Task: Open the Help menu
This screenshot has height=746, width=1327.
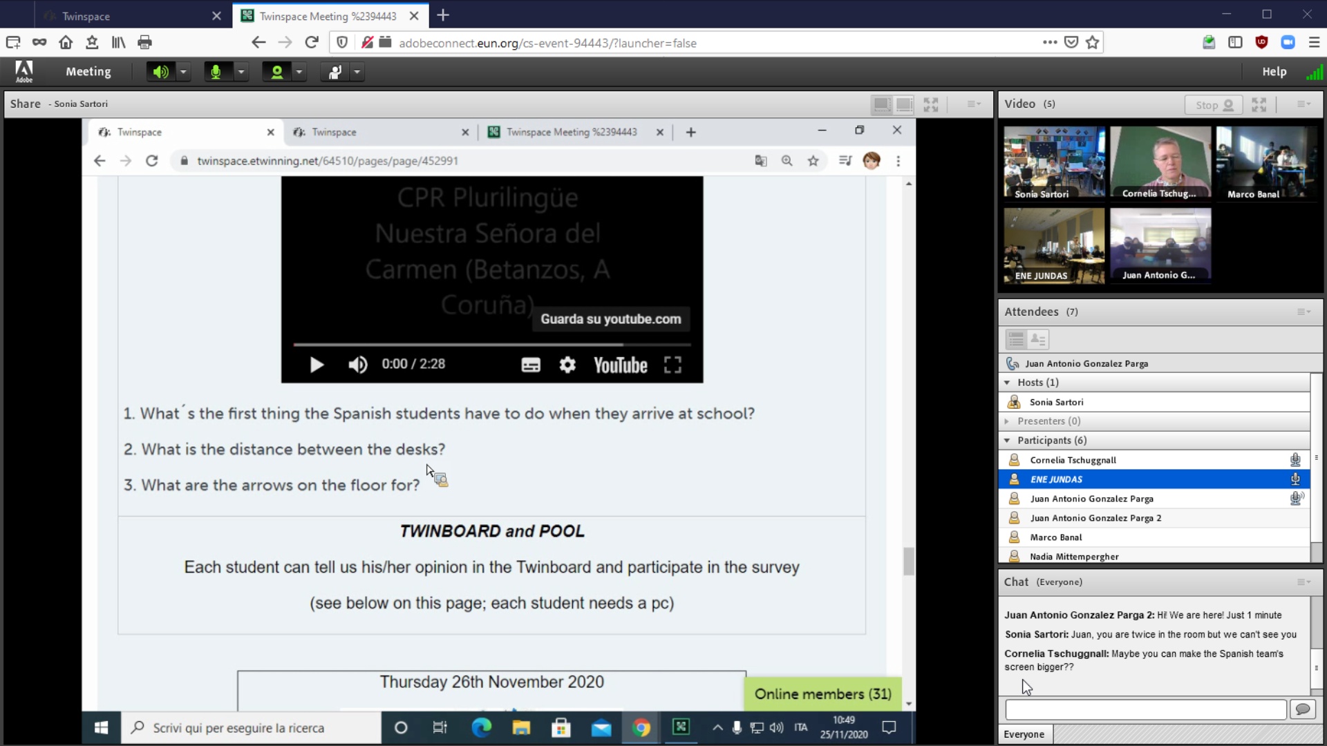Action: tap(1274, 72)
